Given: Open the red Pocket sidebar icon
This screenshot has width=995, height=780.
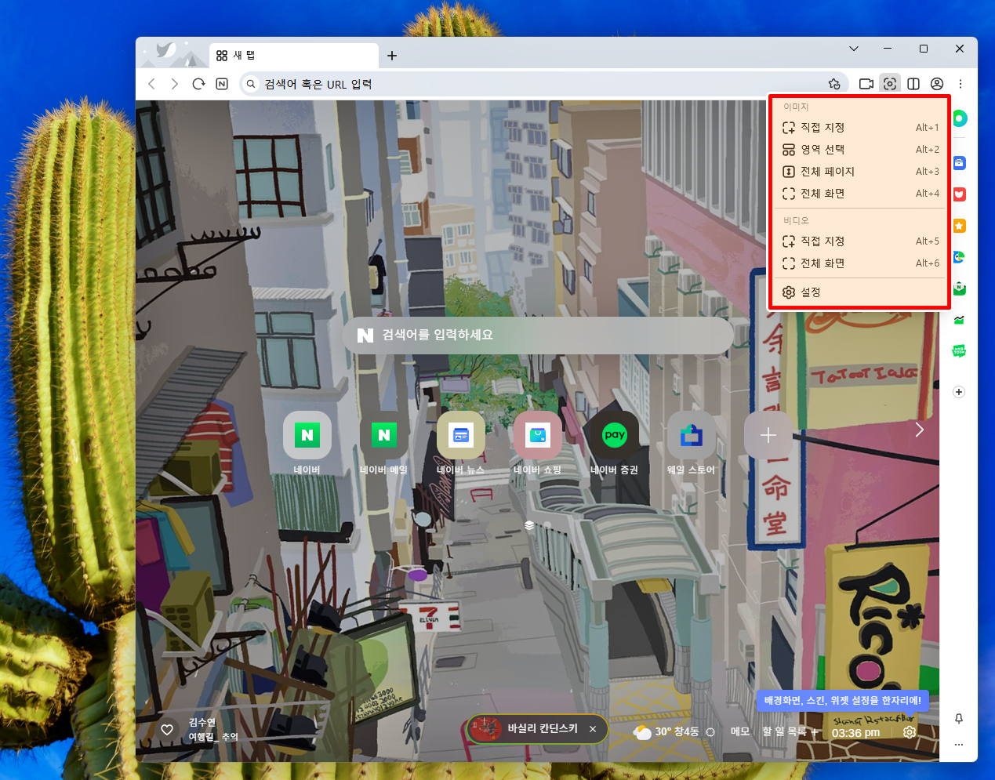Looking at the screenshot, I should (x=959, y=194).
